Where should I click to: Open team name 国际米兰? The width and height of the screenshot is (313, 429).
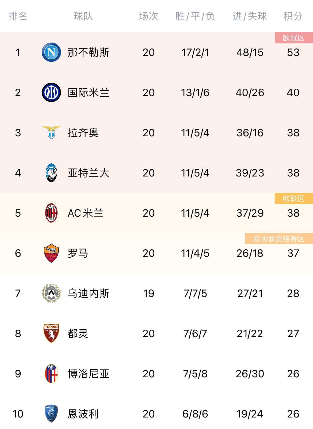click(x=89, y=92)
